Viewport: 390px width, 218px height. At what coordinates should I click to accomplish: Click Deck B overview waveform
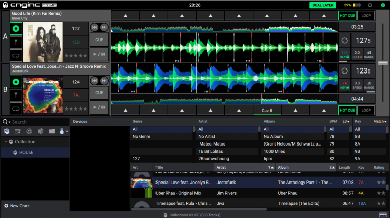(224, 99)
